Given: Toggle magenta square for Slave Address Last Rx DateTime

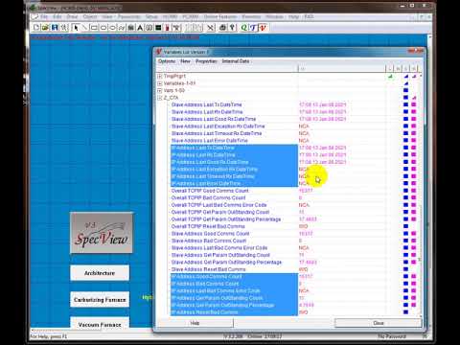Looking at the screenshot, I should click(x=414, y=112).
